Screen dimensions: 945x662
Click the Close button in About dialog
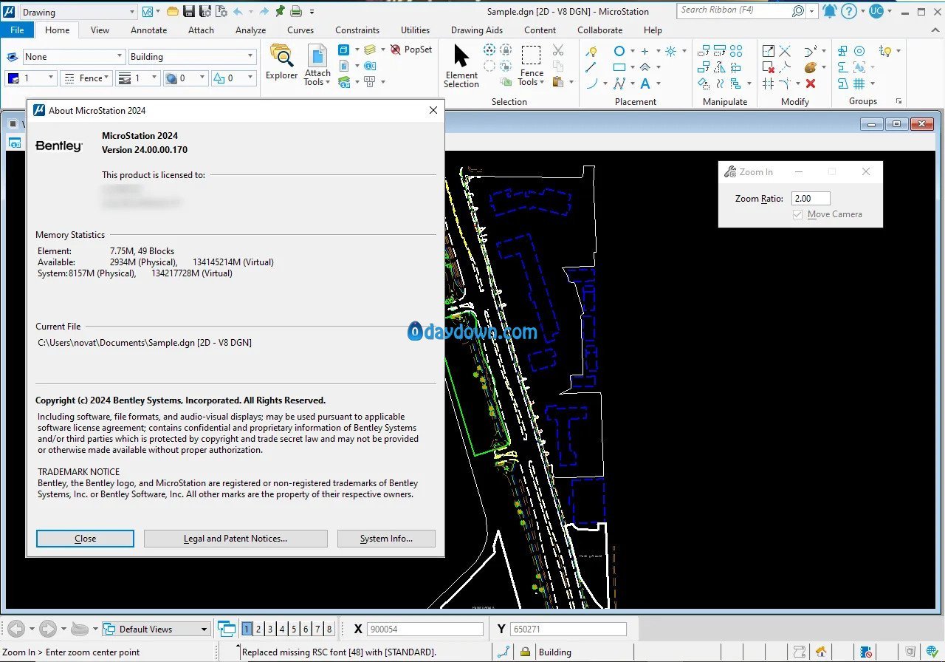coord(85,539)
